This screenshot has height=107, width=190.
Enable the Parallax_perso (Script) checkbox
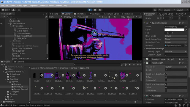tap(150, 59)
